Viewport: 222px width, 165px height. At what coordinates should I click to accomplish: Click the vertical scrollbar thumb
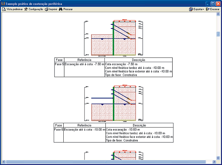point(218,34)
